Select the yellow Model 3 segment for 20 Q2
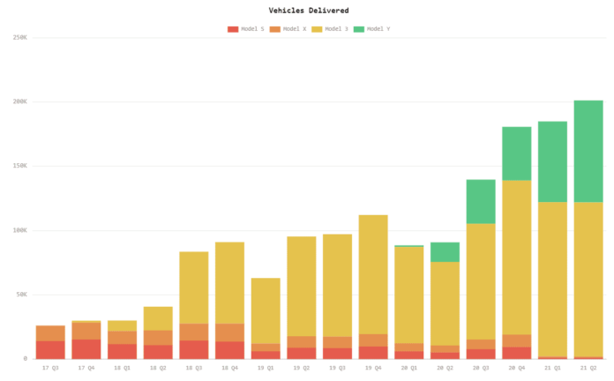614x381 pixels. 445,304
